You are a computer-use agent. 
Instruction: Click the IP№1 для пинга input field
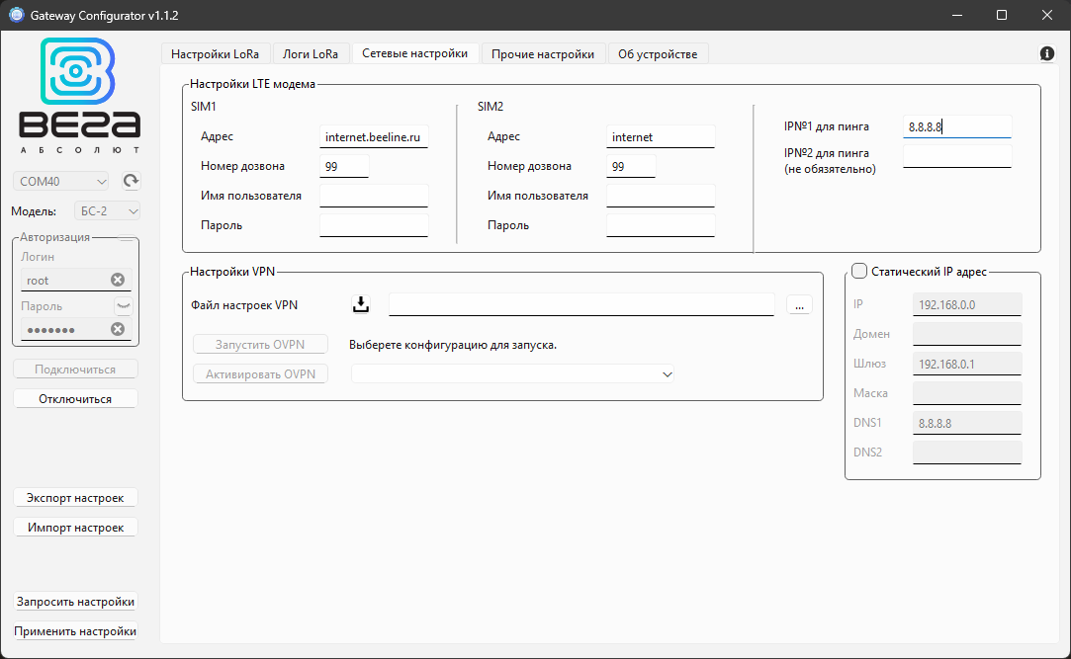point(955,126)
